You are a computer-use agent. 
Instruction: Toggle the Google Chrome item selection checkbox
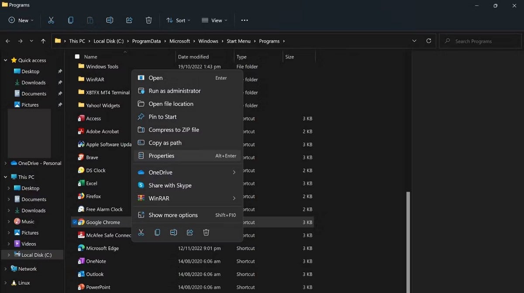pos(76,222)
